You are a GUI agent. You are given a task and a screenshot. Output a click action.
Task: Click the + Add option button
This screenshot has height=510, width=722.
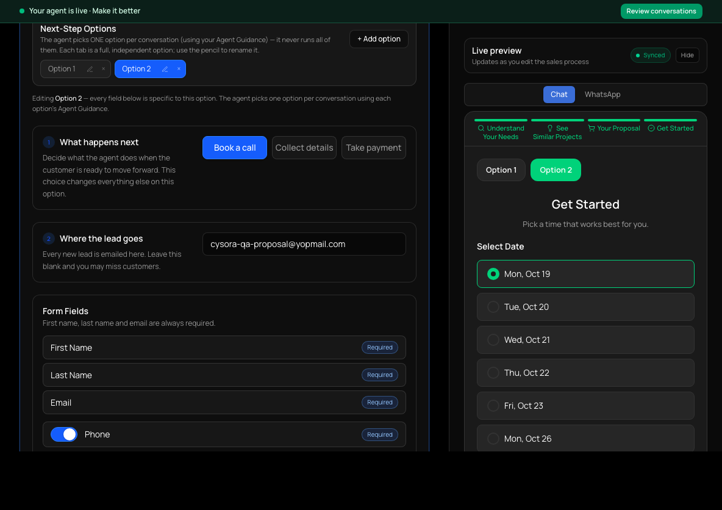(379, 39)
